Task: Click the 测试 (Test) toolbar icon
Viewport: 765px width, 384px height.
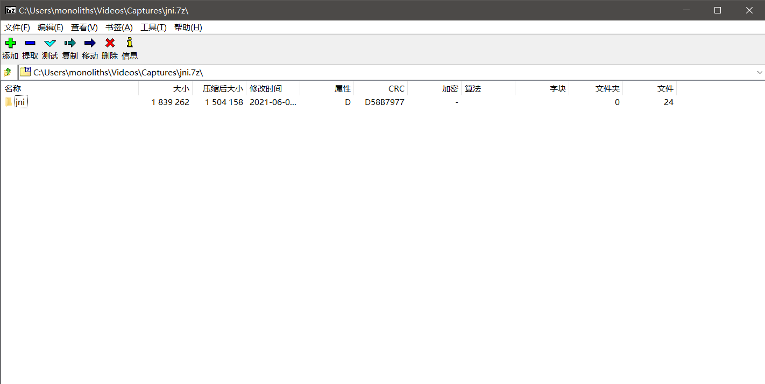Action: point(49,43)
